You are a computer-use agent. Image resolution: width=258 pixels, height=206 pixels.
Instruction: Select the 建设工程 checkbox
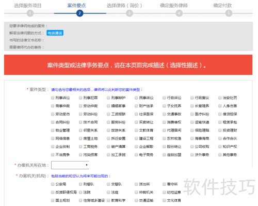pos(136,138)
